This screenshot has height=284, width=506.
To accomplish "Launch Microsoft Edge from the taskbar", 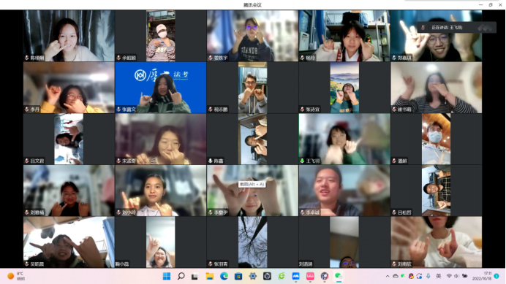I will (x=224, y=276).
